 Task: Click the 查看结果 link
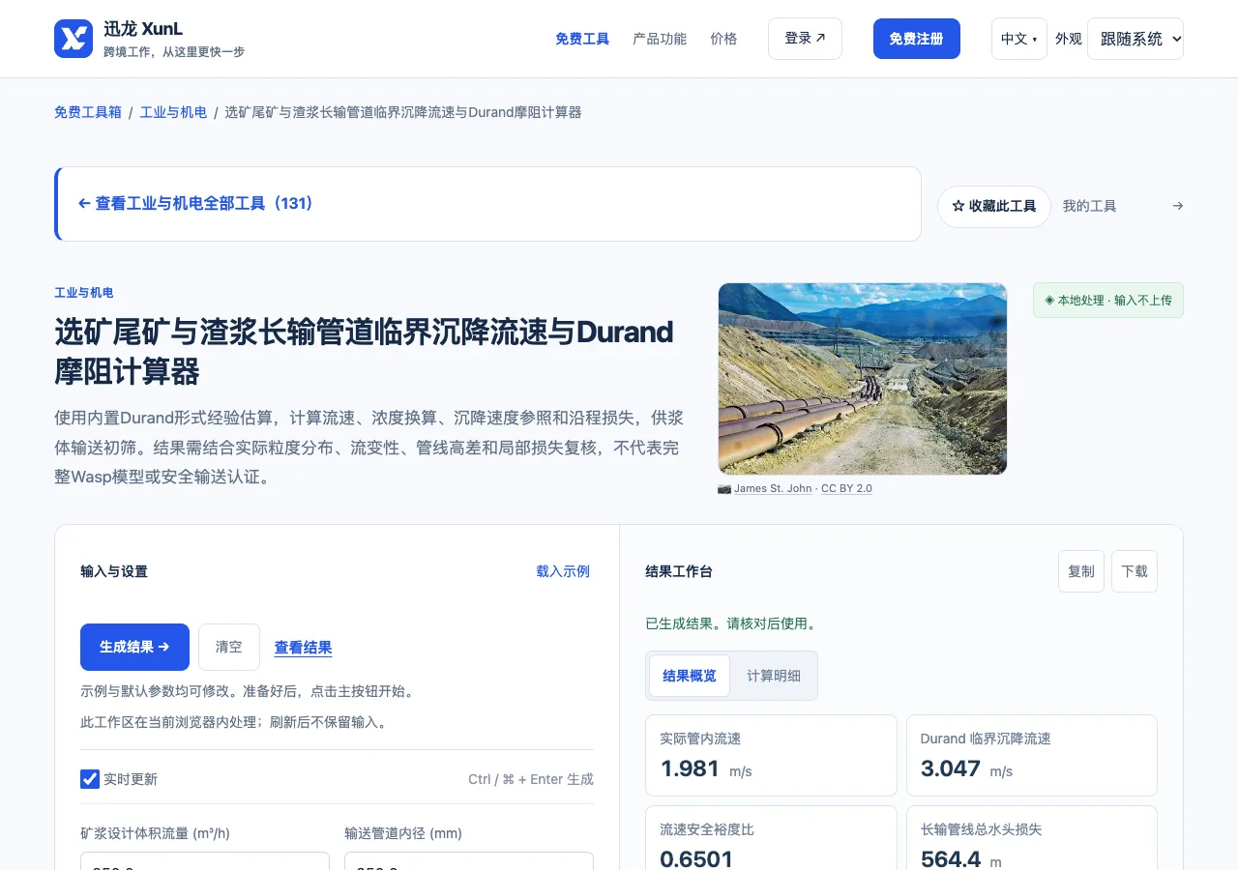click(x=303, y=648)
